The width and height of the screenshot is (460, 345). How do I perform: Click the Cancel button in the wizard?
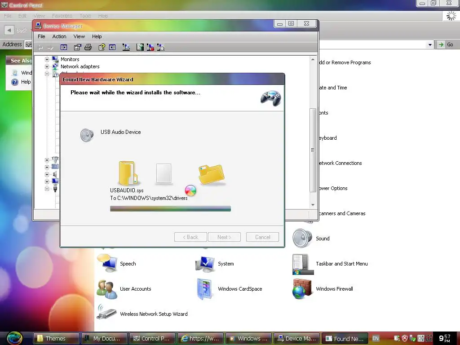[x=262, y=237]
